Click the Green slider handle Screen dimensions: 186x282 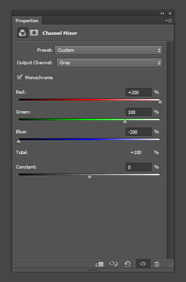pyautogui.click(x=125, y=122)
